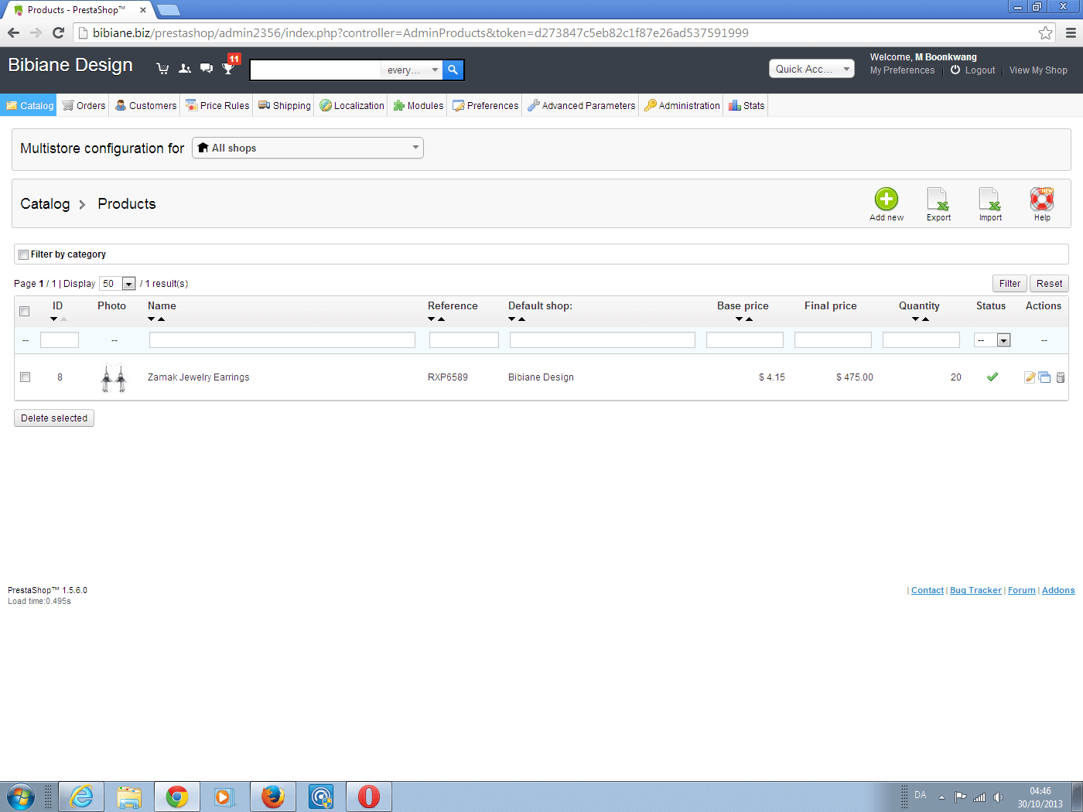This screenshot has height=812, width=1083.
Task: Go back with browser back arrow
Action: tap(13, 32)
